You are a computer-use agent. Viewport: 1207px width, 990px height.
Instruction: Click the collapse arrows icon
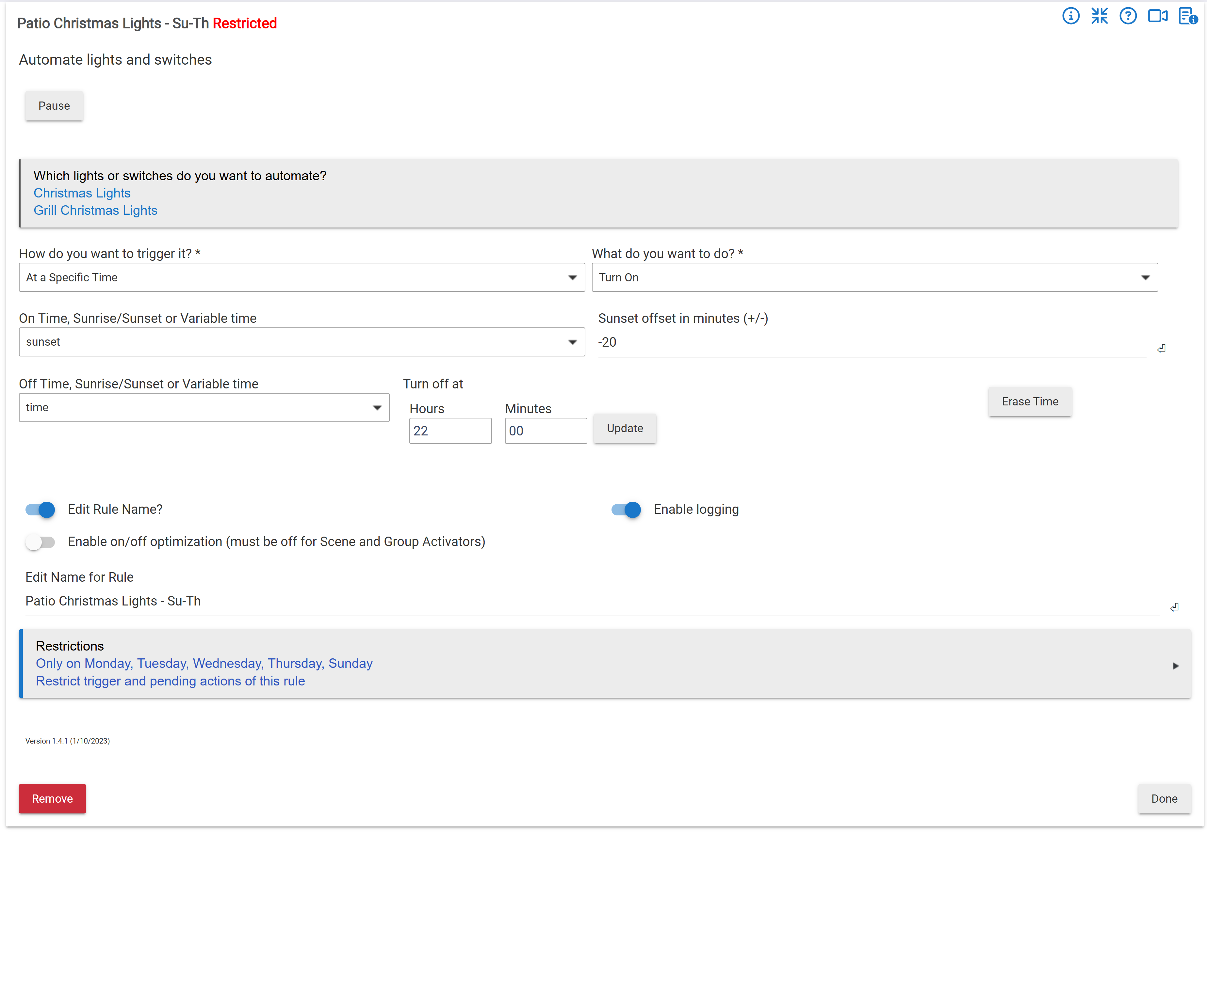(1099, 16)
